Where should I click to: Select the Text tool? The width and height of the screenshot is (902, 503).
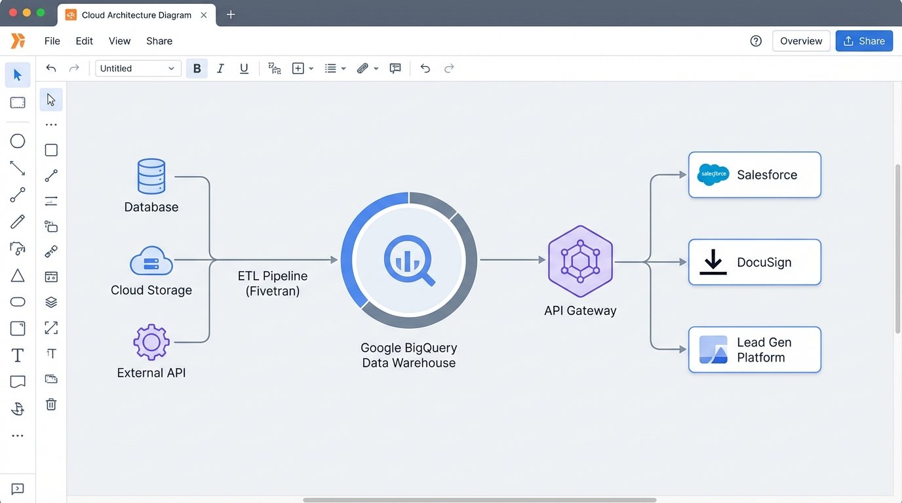click(x=18, y=354)
